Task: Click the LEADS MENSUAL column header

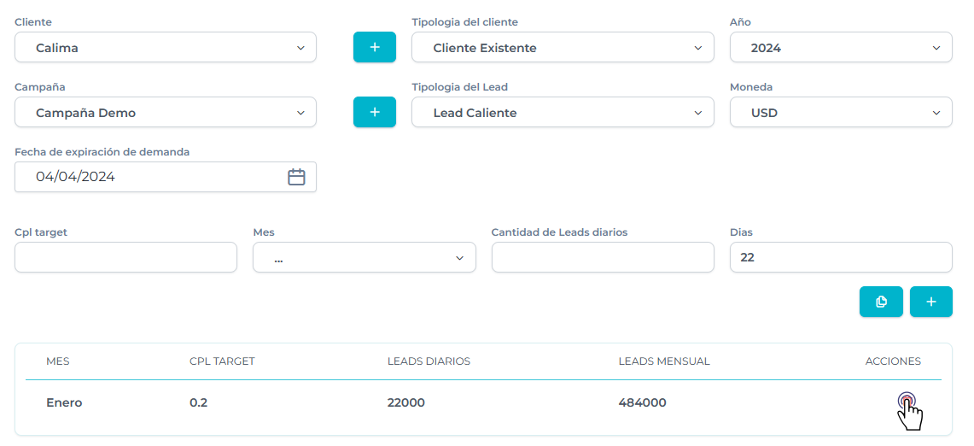Action: (663, 361)
